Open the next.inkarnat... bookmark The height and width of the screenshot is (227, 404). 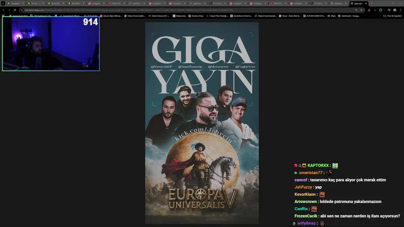point(265,16)
